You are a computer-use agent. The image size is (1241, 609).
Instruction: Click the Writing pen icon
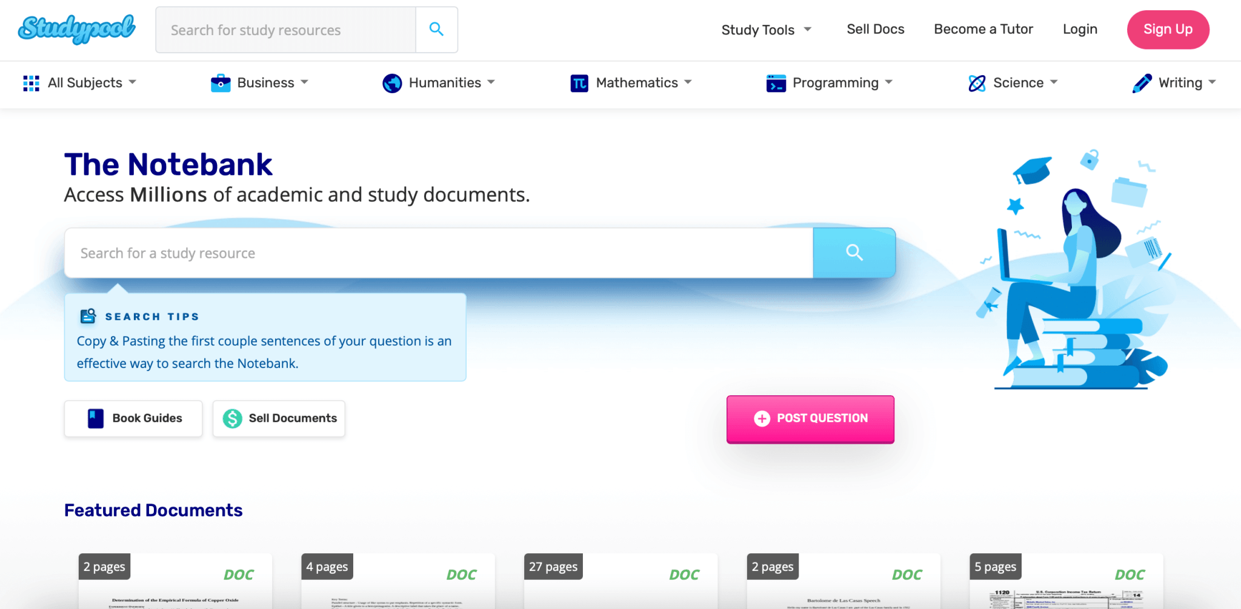coord(1143,83)
